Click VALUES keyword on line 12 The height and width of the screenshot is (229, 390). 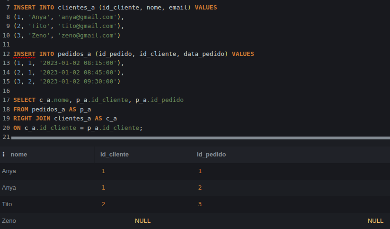243,54
